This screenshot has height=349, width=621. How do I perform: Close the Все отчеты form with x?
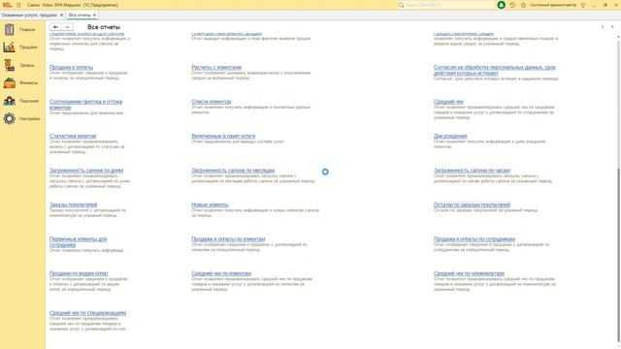coord(612,27)
